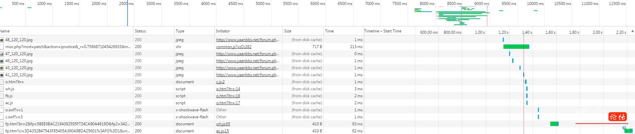Click the misc.php xhr request icon

pos(2,47)
